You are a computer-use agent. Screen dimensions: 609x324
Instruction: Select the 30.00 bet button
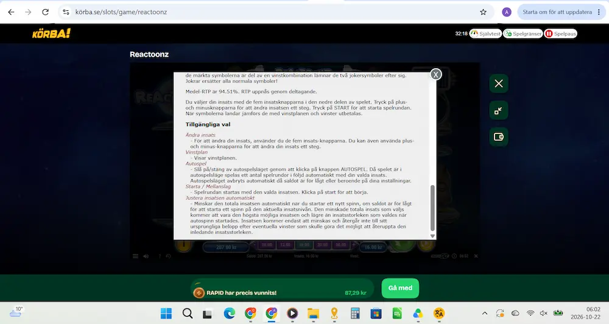(x=340, y=245)
